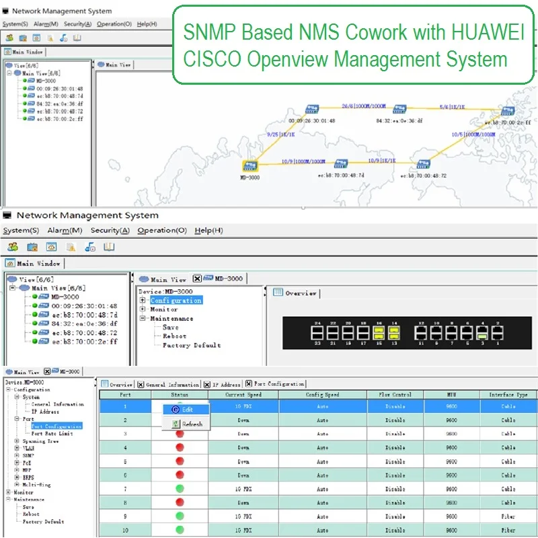Screen dimensions: 538x538
Task: Select the 00:09:26:30:01:48 node on the map
Action: click(x=311, y=109)
